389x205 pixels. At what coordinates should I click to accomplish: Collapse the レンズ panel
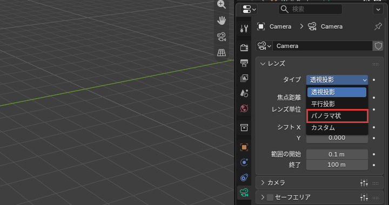pos(263,64)
